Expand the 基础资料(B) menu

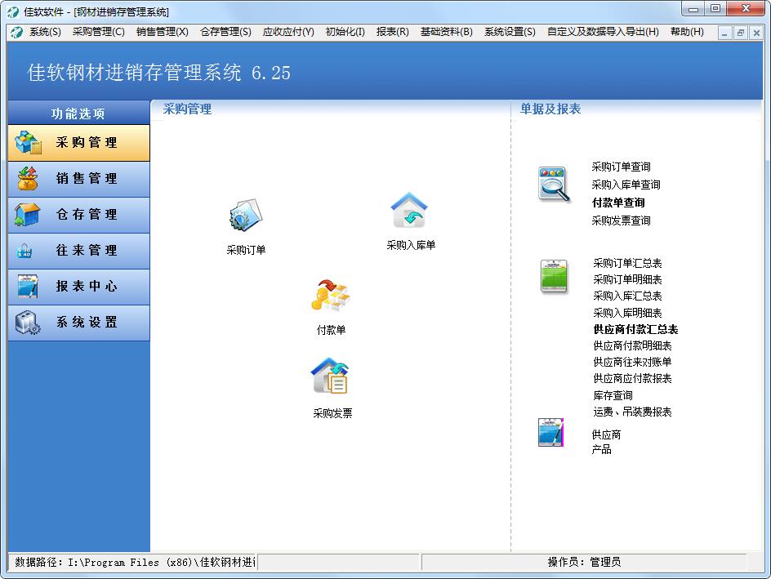click(446, 32)
